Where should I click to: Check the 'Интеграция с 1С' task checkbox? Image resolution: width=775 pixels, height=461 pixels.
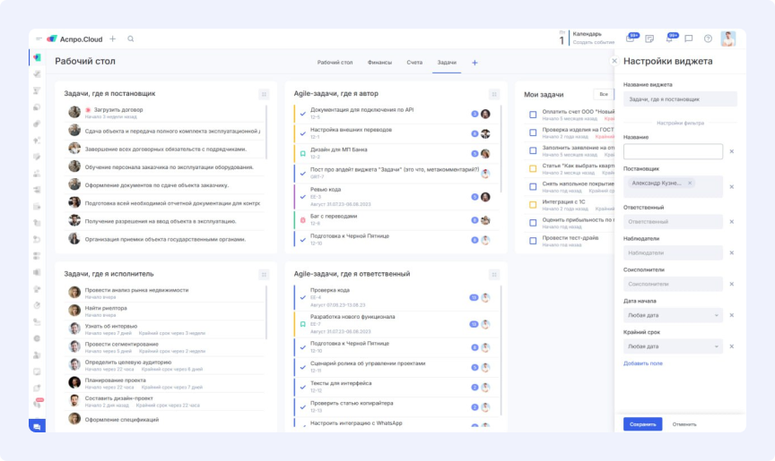coord(533,203)
